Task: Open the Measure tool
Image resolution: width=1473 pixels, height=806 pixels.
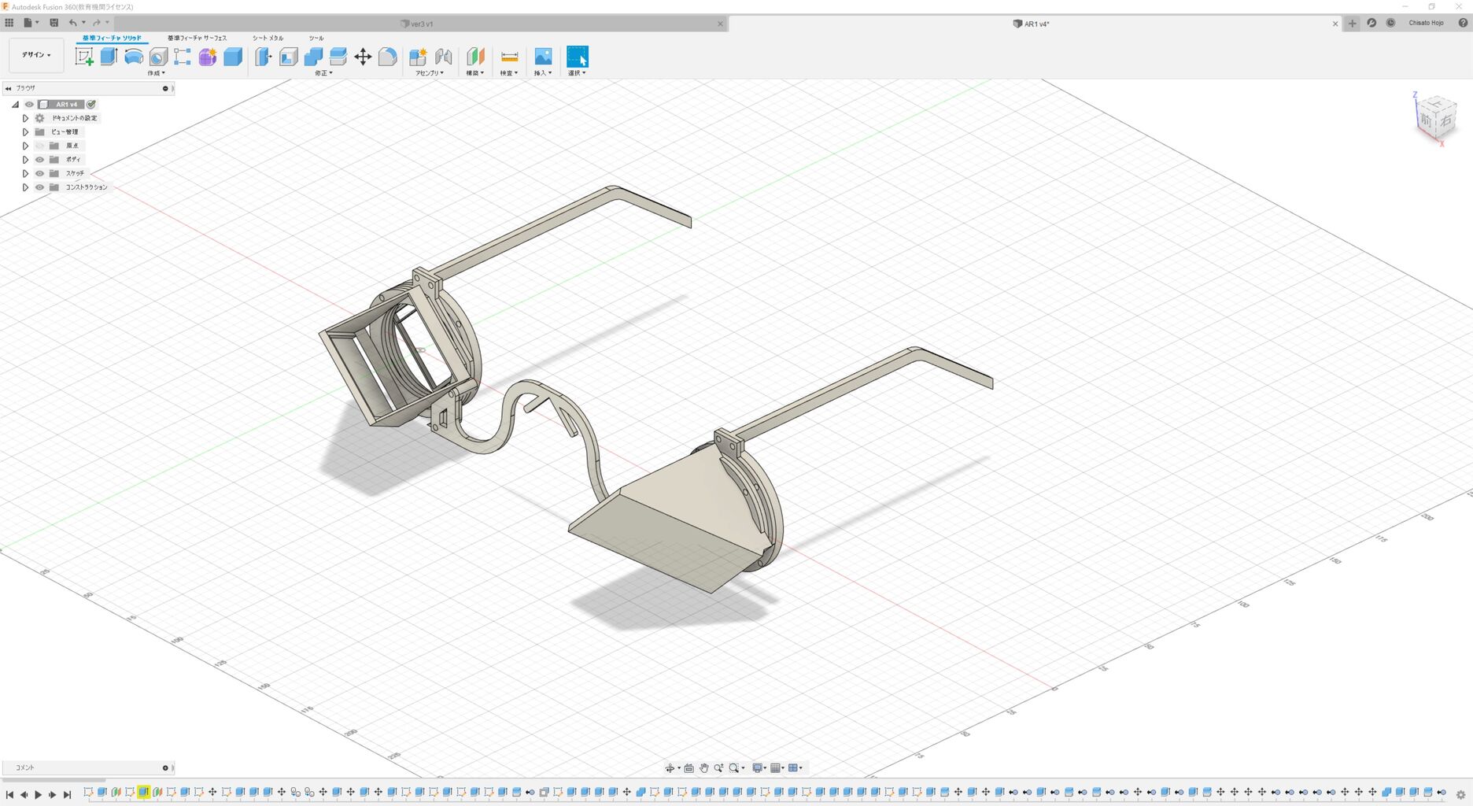Action: click(x=509, y=57)
